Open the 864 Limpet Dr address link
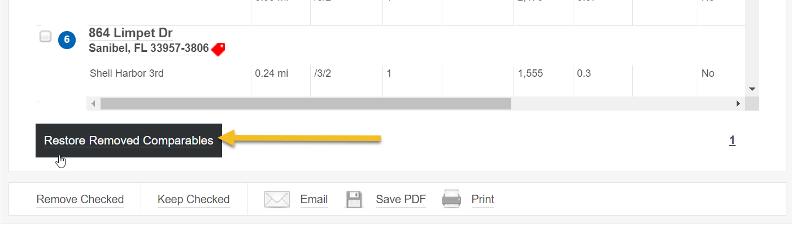Screen dimensions: 792x228 [130, 33]
